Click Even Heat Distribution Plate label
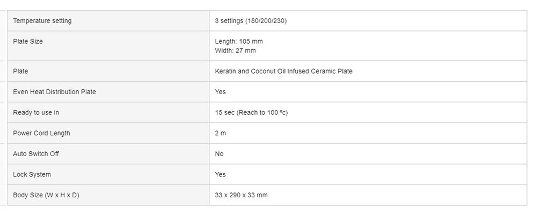 pyautogui.click(x=55, y=92)
